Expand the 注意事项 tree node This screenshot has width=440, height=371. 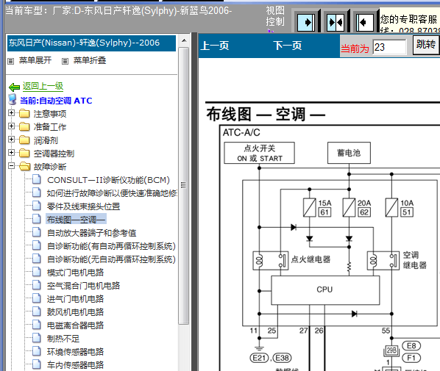pyautogui.click(x=11, y=113)
